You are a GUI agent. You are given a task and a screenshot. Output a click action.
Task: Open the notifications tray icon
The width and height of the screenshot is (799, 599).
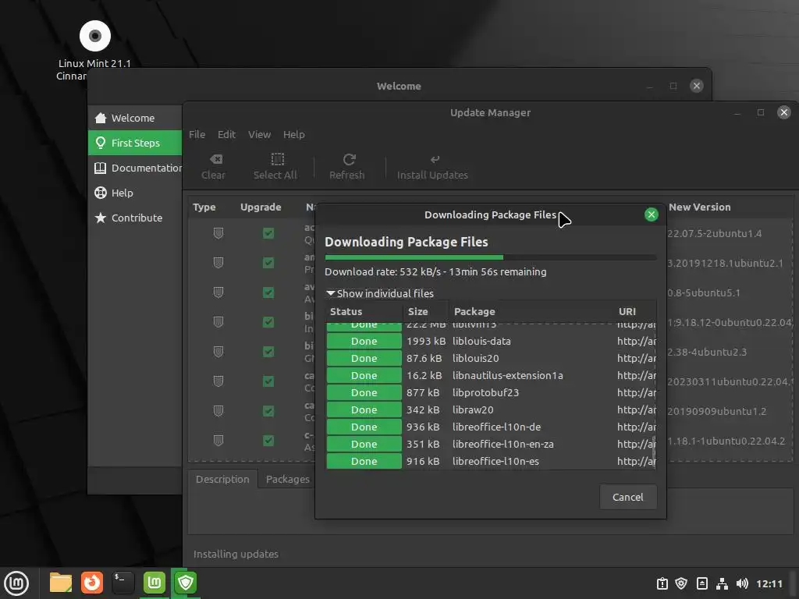coord(701,583)
